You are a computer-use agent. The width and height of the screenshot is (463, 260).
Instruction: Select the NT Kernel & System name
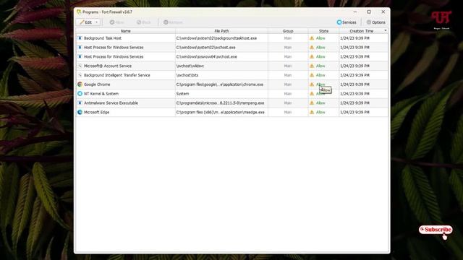[x=101, y=93]
